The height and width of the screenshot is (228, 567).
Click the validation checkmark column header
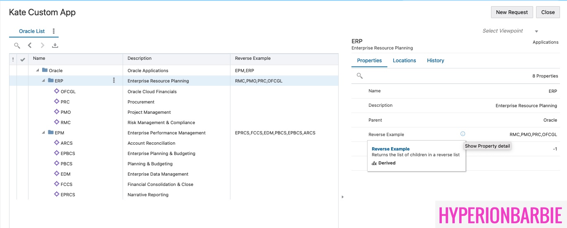[x=23, y=59]
